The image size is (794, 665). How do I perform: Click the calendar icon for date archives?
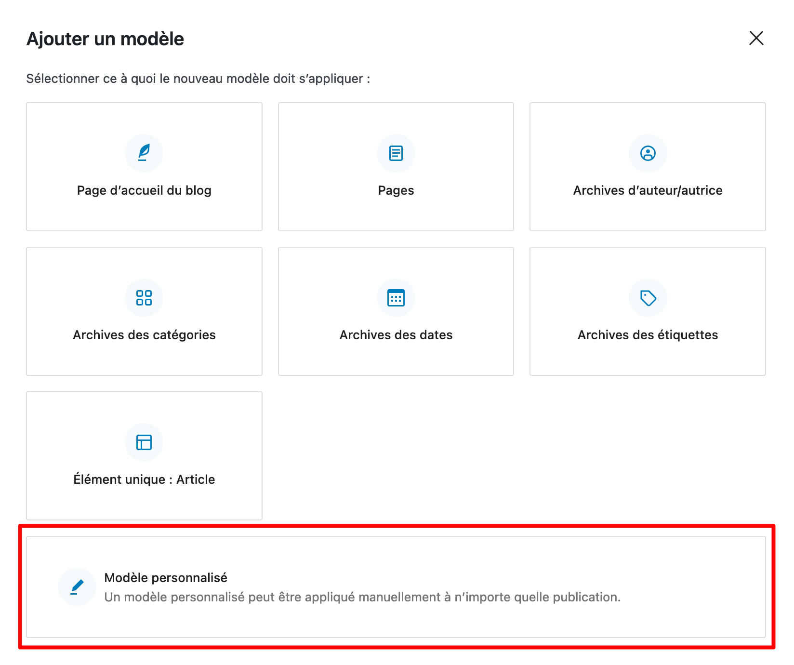pyautogui.click(x=396, y=297)
